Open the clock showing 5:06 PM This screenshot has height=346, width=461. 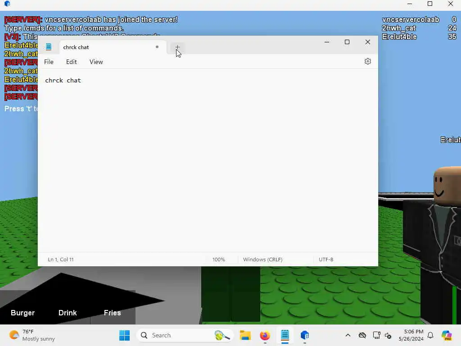tap(411, 335)
